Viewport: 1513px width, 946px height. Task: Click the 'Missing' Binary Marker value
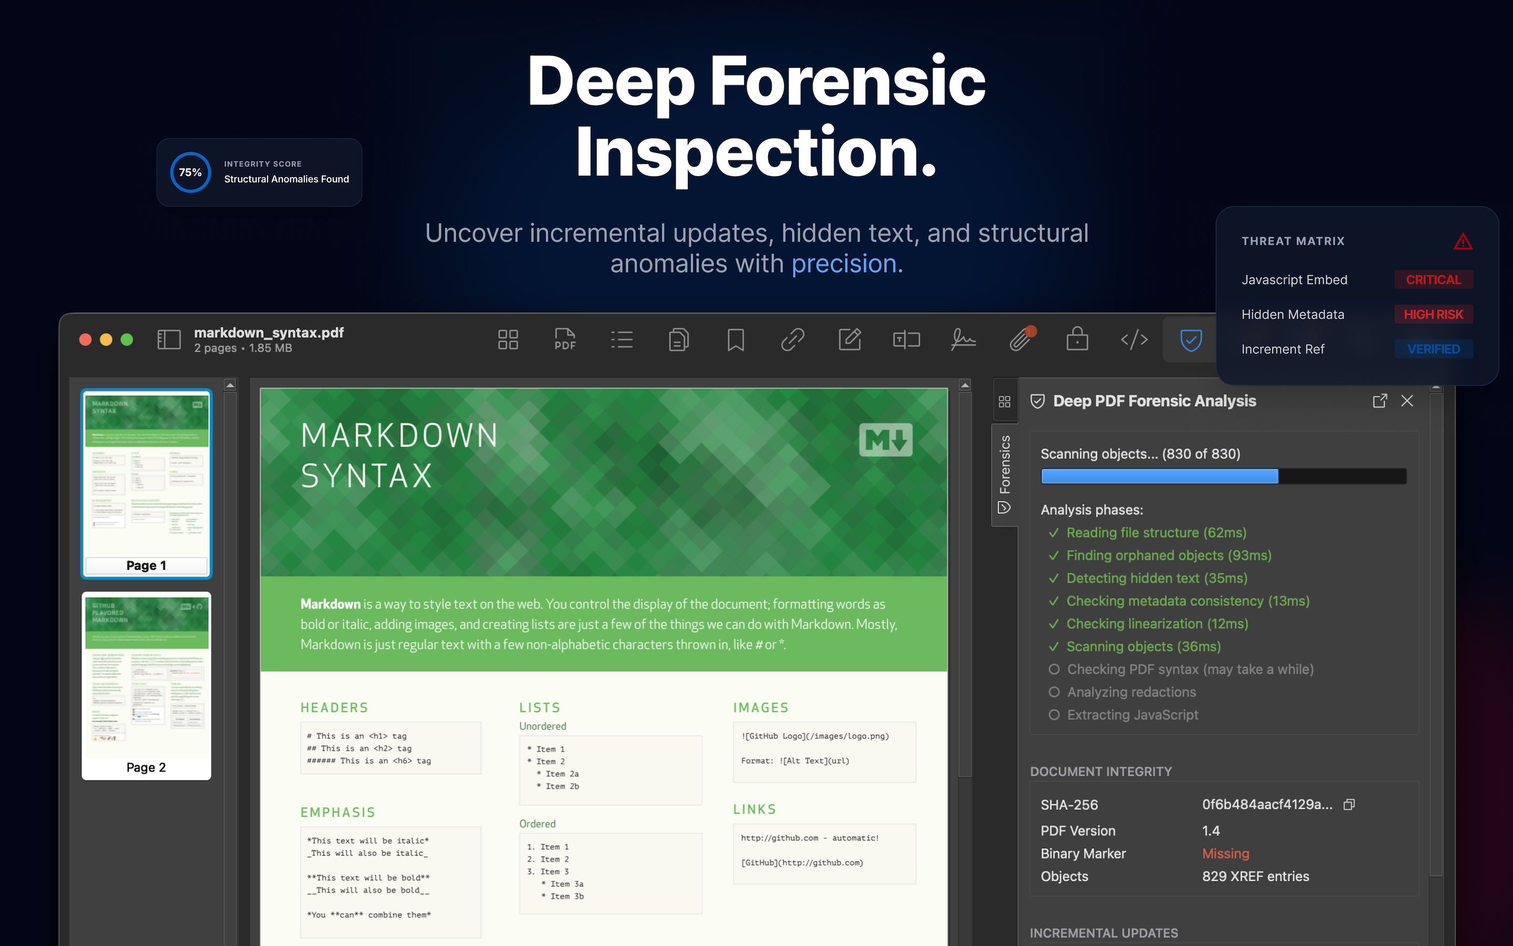coord(1226,854)
